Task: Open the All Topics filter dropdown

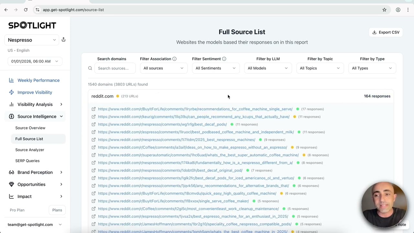Action: [320, 68]
